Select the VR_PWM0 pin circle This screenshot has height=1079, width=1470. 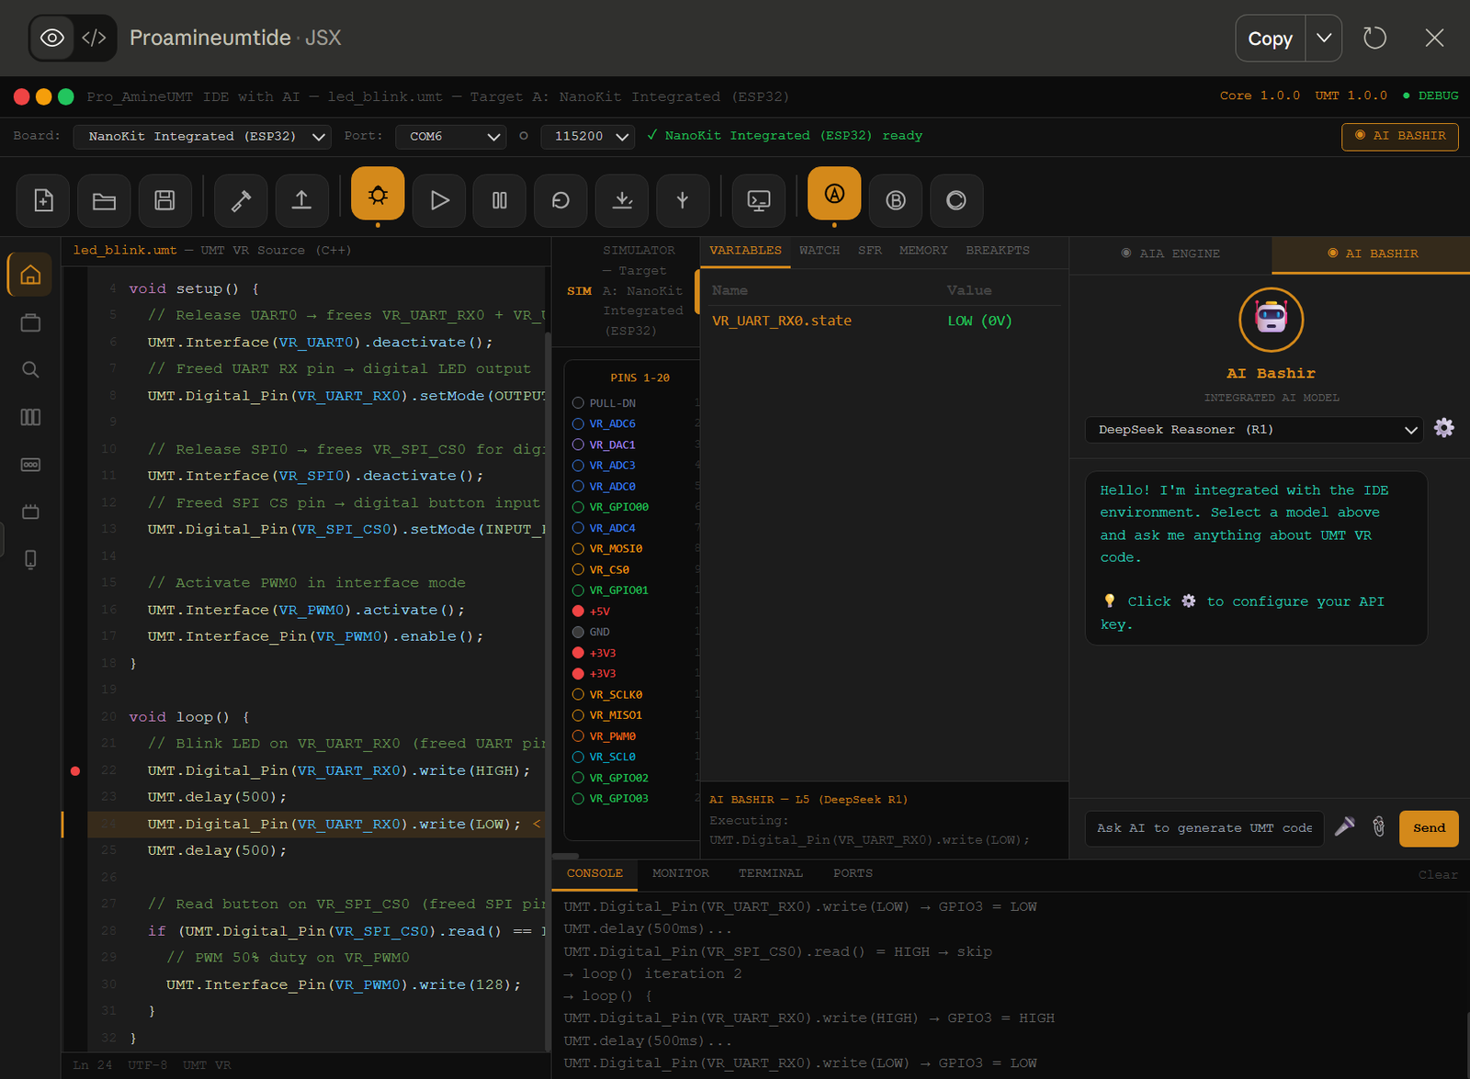578,736
